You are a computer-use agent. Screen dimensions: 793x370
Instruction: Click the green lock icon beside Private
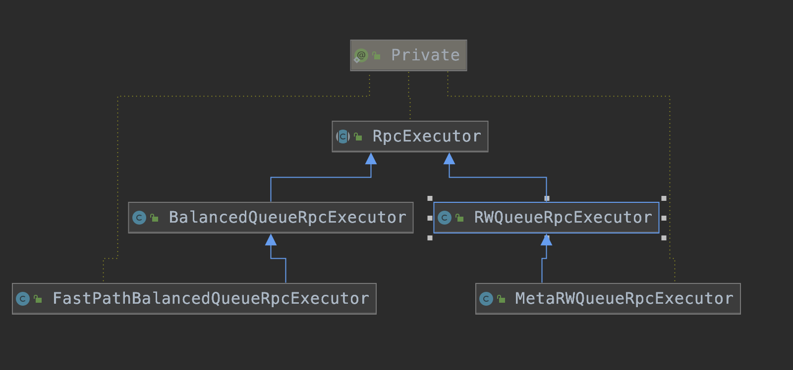pyautogui.click(x=377, y=55)
